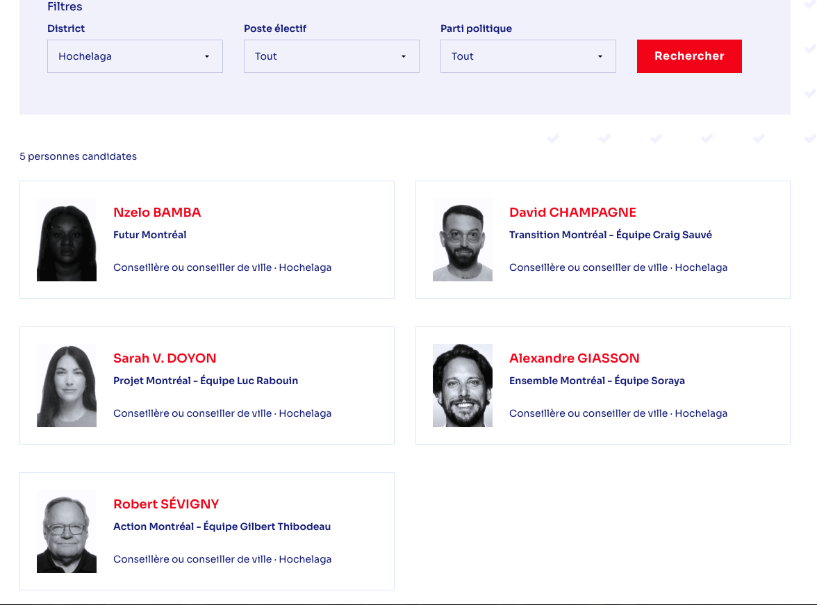Click the Futur Montréal party label
The width and height of the screenshot is (817, 605).
(x=150, y=235)
